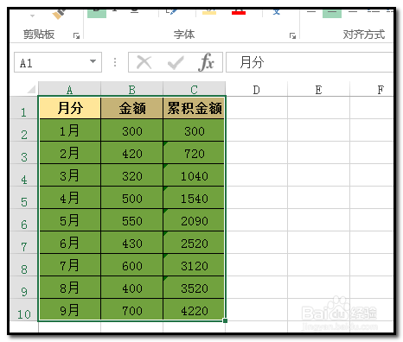Select column B header

click(132, 90)
